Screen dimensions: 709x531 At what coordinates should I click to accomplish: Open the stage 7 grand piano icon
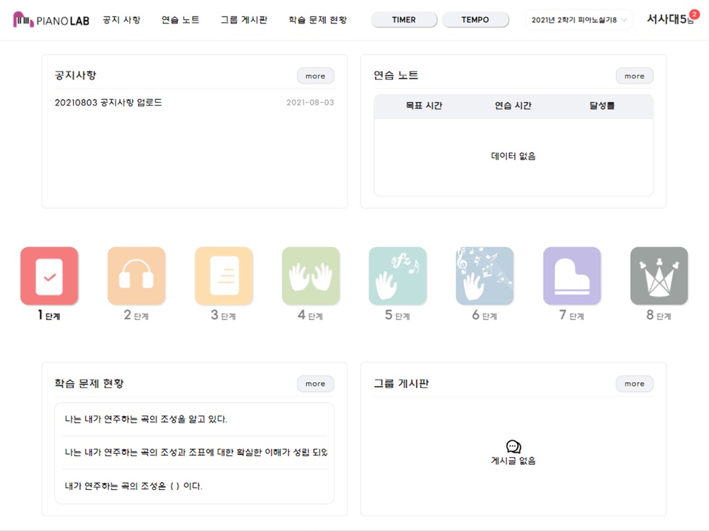pos(572,276)
